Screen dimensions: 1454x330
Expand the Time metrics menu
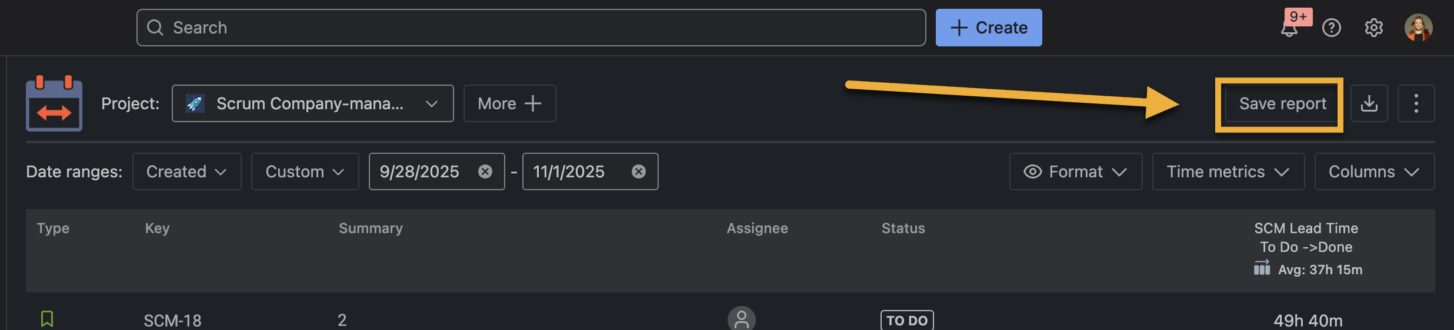pos(1228,171)
